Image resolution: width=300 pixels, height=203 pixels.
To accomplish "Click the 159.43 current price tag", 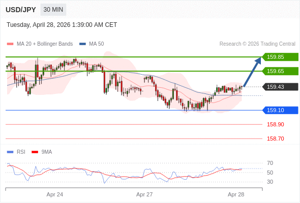I will click(280, 87).
